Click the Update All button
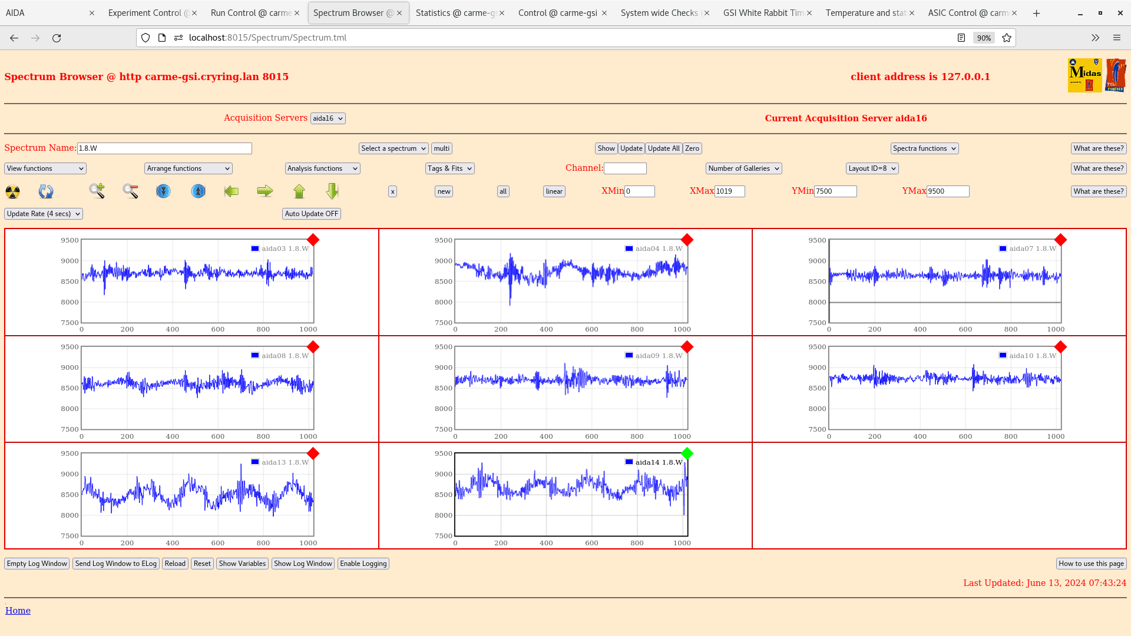The image size is (1131, 636). point(663,148)
